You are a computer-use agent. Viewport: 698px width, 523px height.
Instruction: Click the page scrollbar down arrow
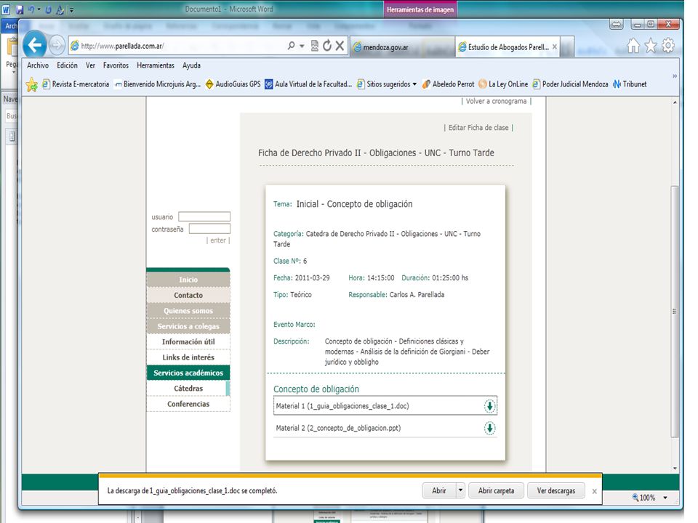coord(675,468)
